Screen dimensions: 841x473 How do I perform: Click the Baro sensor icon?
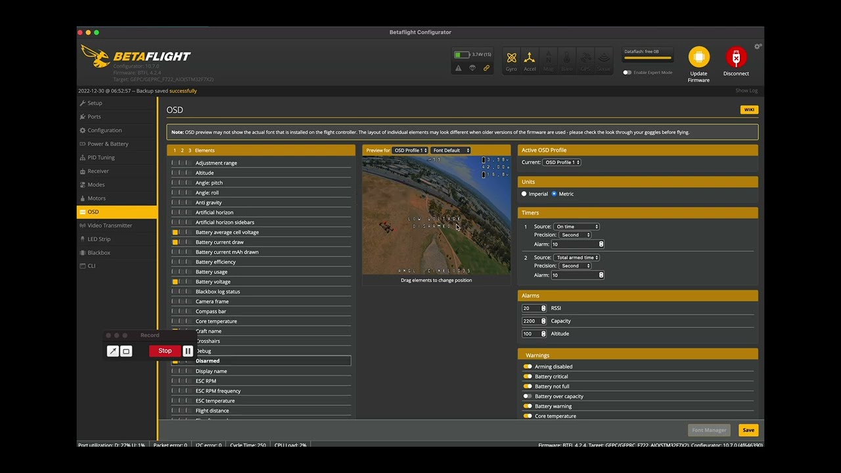click(x=566, y=57)
